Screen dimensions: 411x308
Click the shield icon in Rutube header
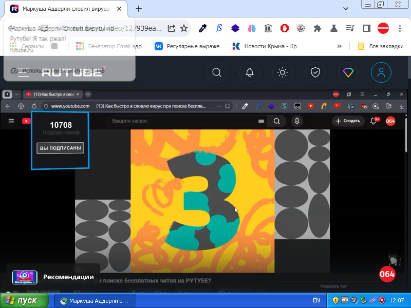point(315,72)
